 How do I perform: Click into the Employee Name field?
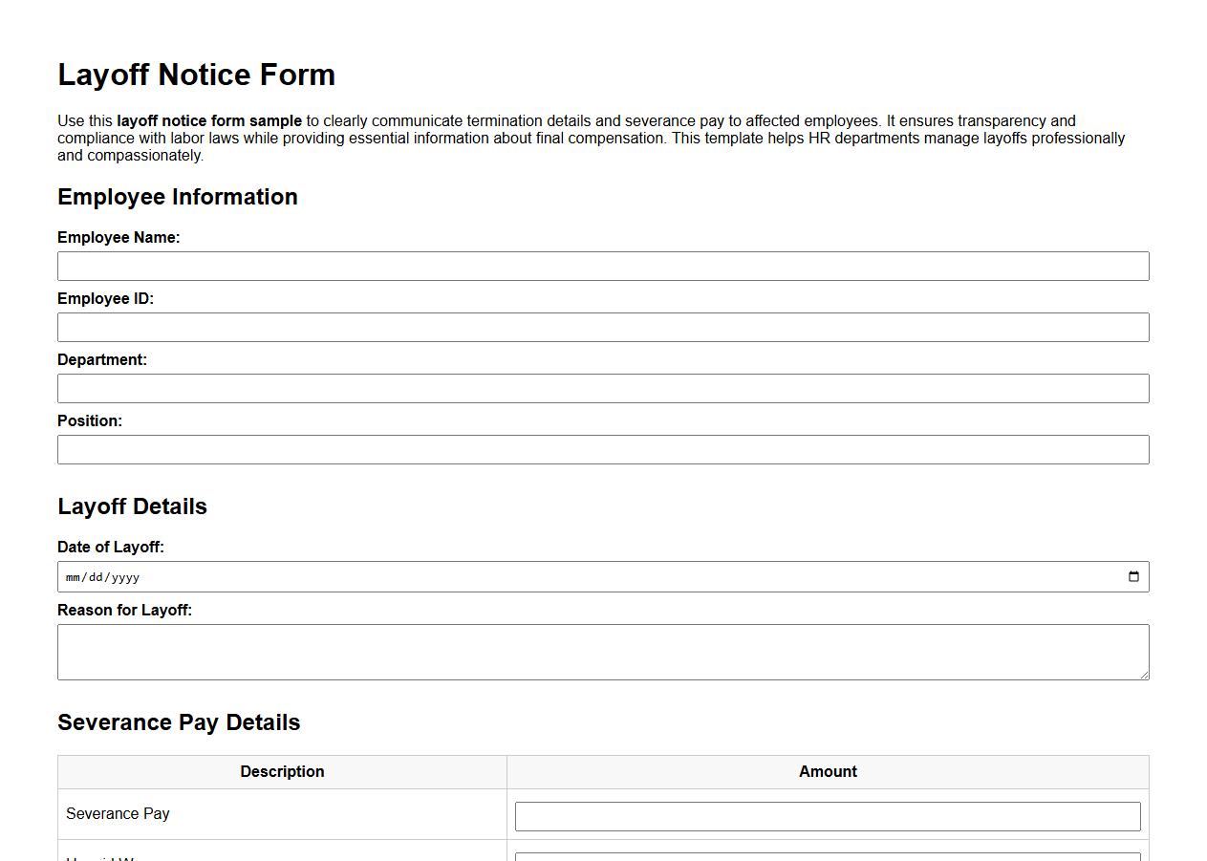[603, 266]
